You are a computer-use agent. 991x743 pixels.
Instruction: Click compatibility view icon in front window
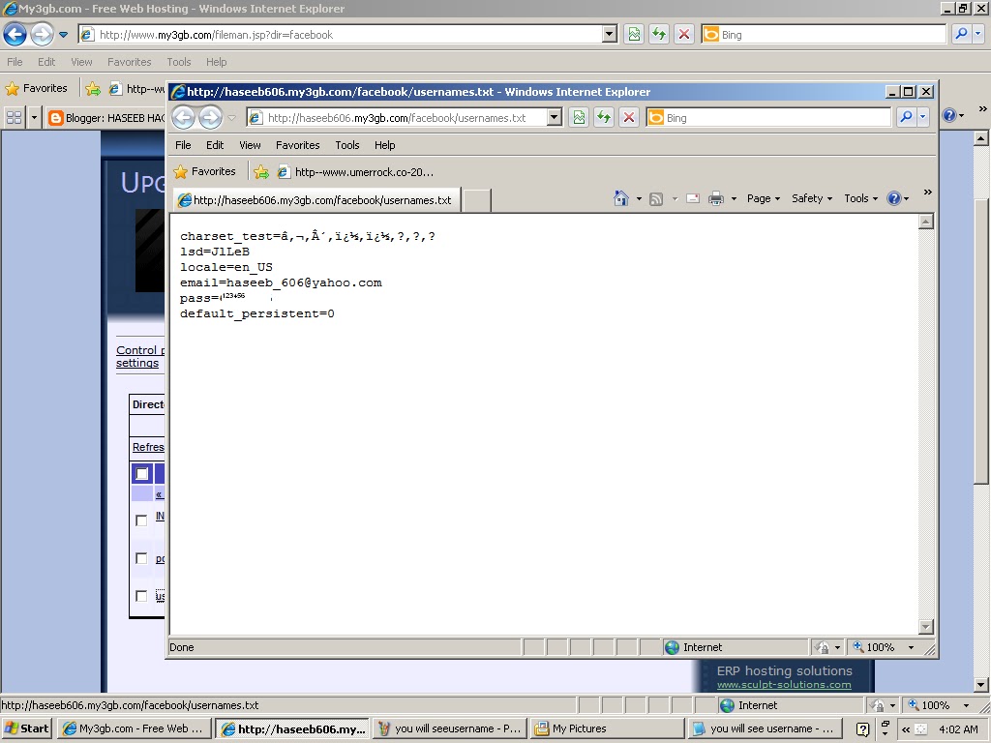point(579,117)
